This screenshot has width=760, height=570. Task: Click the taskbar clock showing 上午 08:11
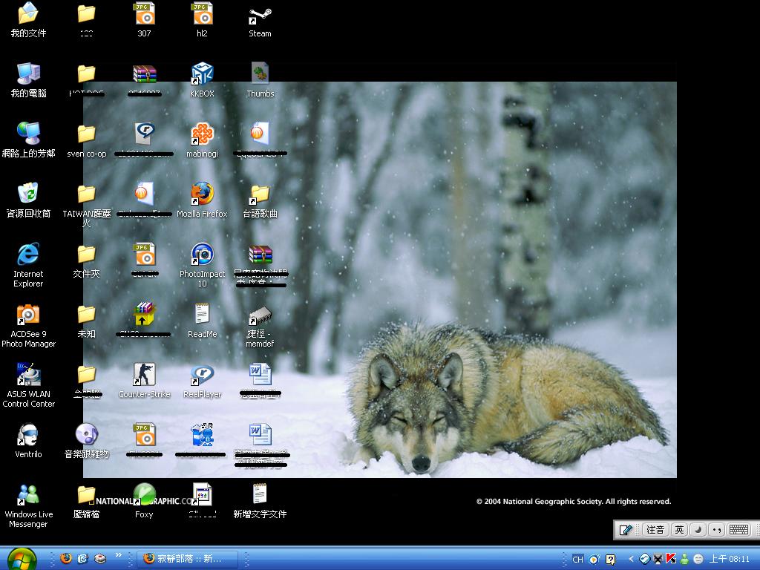point(730,559)
